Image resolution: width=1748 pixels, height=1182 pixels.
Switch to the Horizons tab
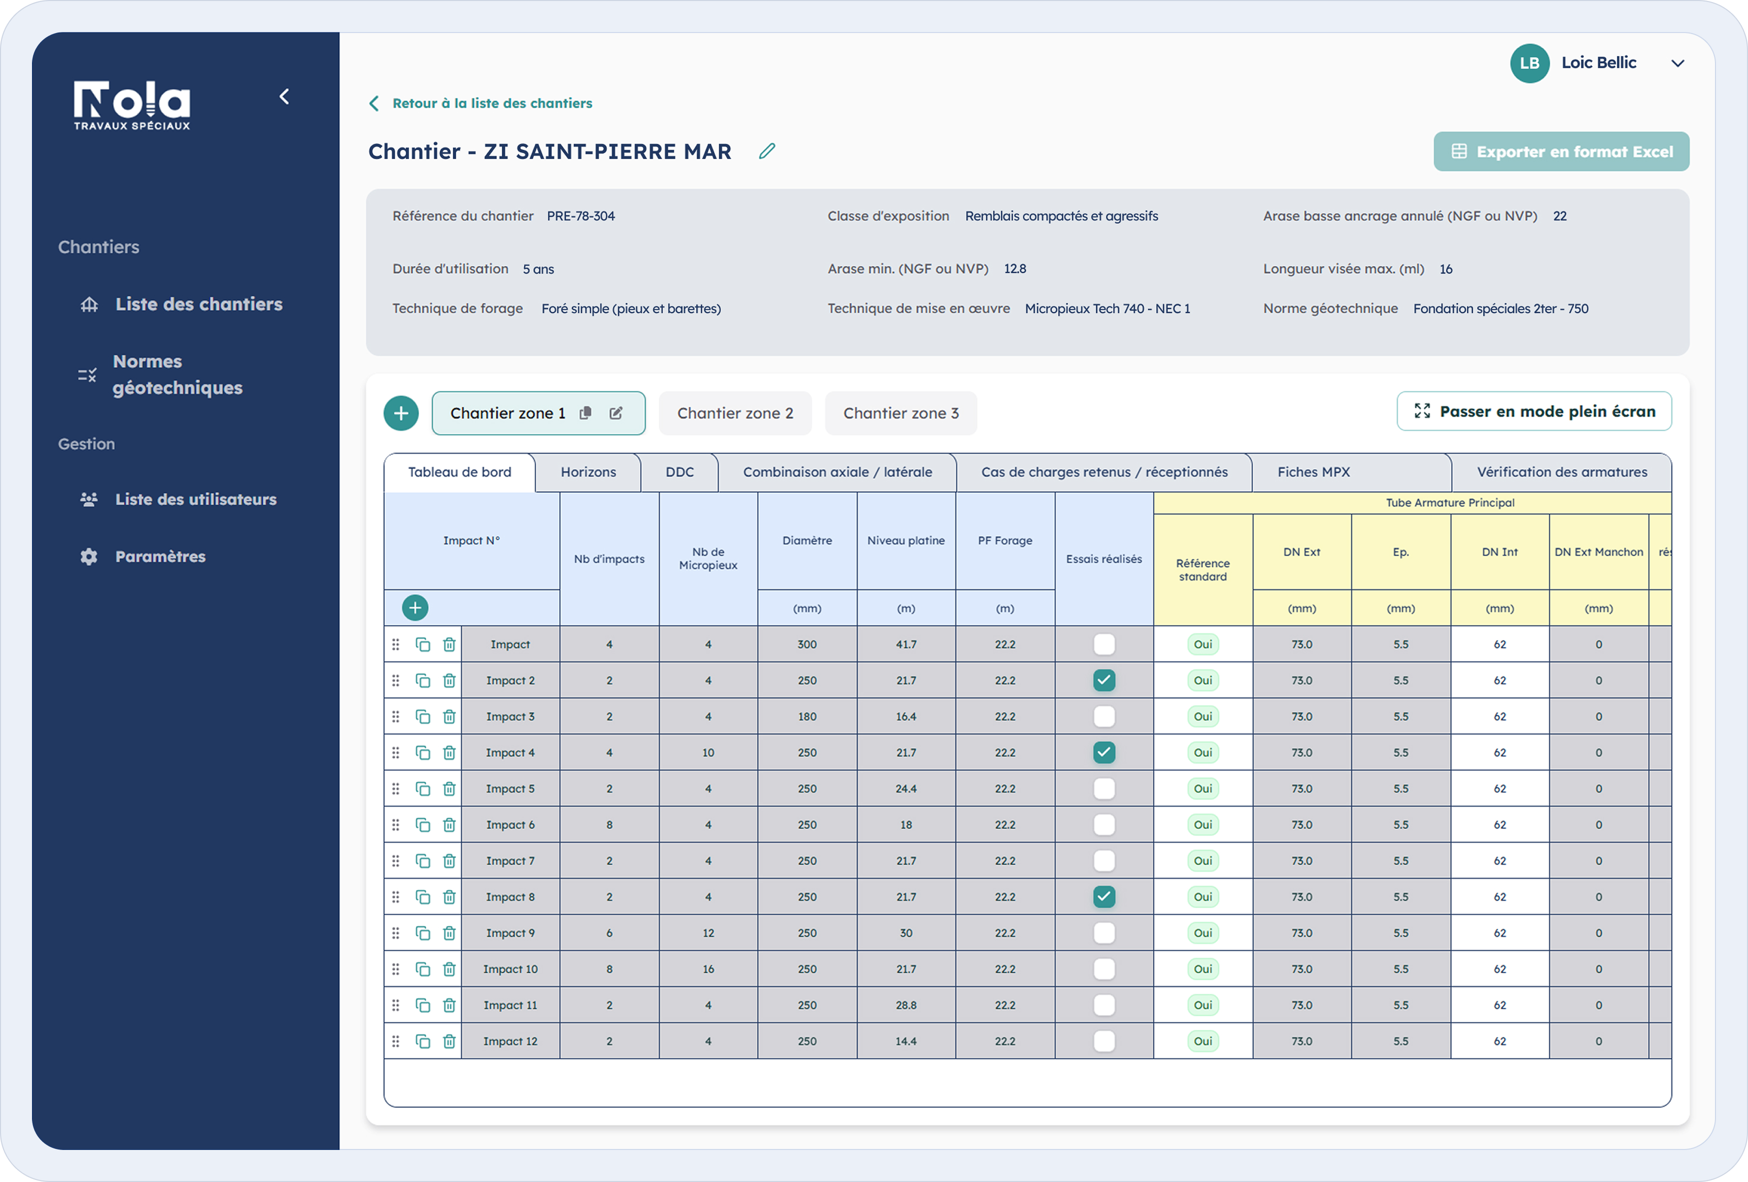point(588,472)
